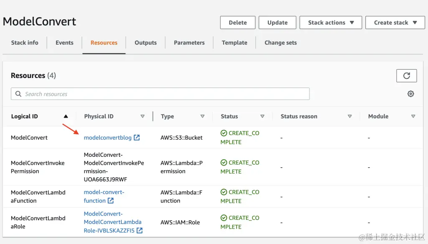The height and width of the screenshot is (244, 428).
Task: Click the S3 bucket CREATE_COMPLETE status icon
Action: pos(224,133)
